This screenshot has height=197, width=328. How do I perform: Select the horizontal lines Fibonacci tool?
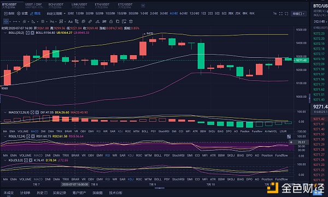pyautogui.click(x=43, y=21)
